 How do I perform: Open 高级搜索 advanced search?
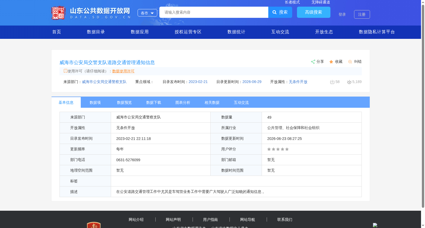(x=314, y=12)
